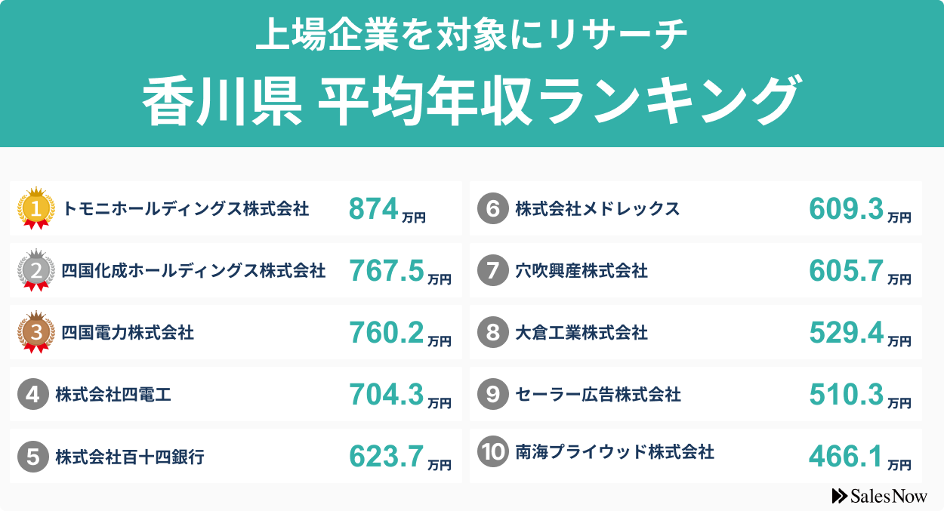Click the 760.2 万円 salary figure
The width and height of the screenshot is (944, 511).
pos(400,333)
